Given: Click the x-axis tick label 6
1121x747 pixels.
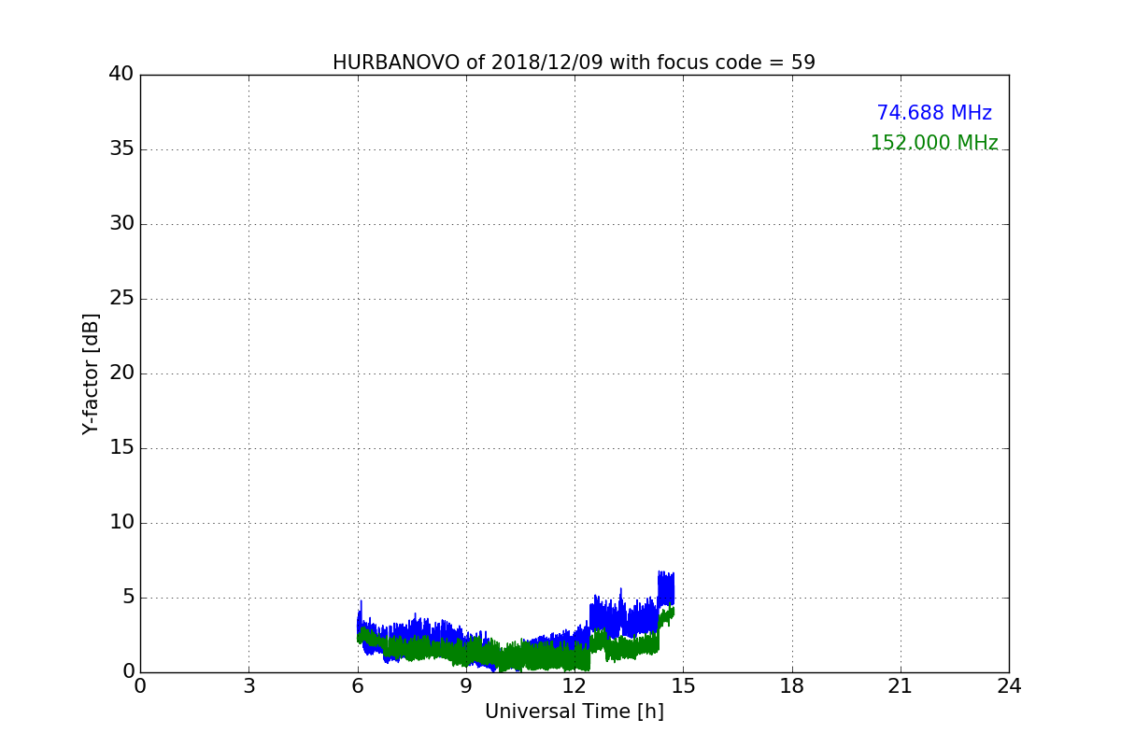Looking at the screenshot, I should 358,686.
